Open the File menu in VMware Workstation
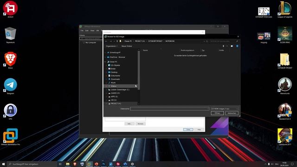Image resolution: width=297 pixels, height=167 pixels. coord(82,31)
